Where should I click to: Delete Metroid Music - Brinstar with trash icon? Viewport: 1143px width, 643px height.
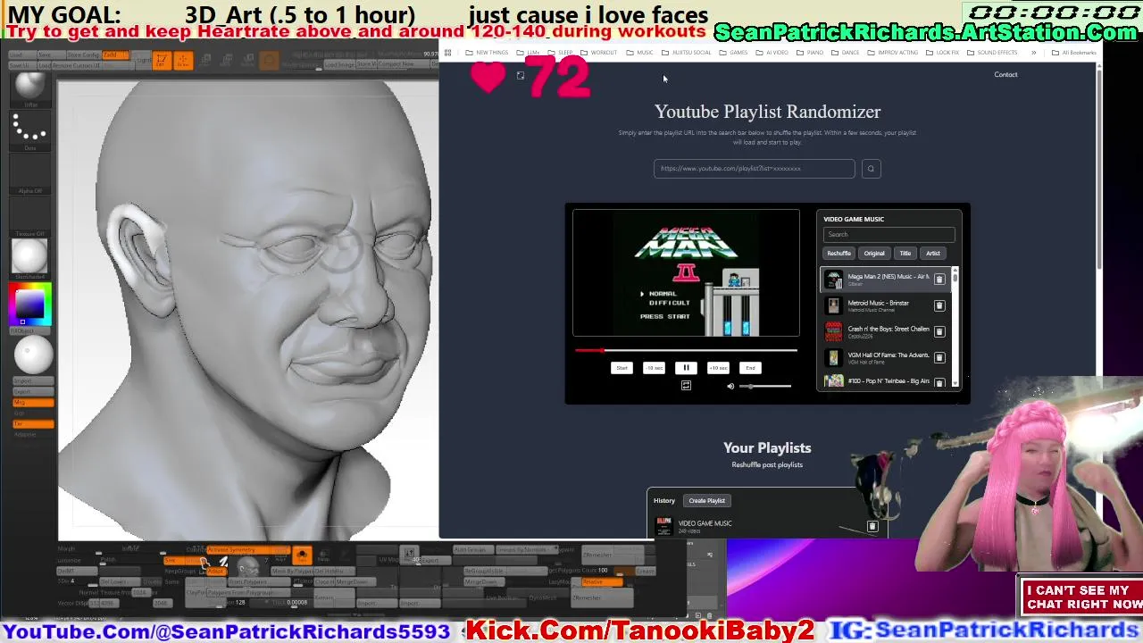click(x=939, y=305)
